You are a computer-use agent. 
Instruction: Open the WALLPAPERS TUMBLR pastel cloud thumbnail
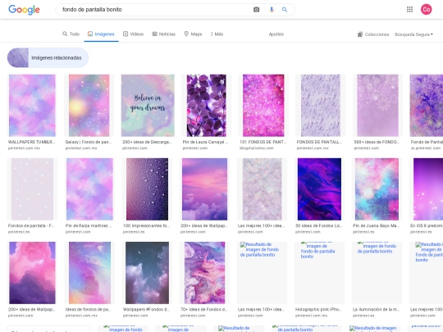(32, 105)
